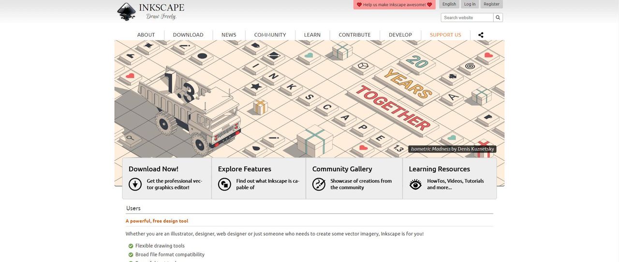Click the search magnifier button
The width and height of the screenshot is (619, 262).
click(x=498, y=17)
